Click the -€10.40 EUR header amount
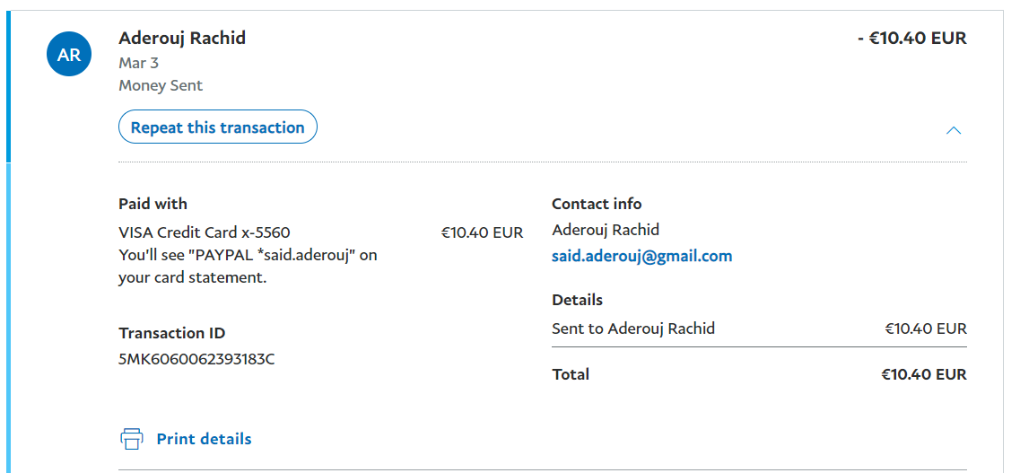 [911, 39]
